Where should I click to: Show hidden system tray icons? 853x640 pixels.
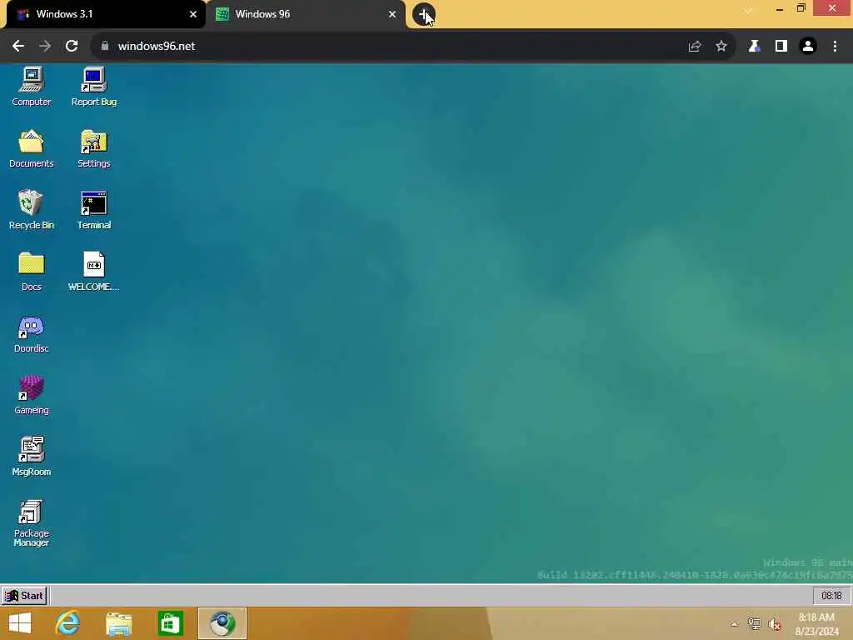coord(735,624)
